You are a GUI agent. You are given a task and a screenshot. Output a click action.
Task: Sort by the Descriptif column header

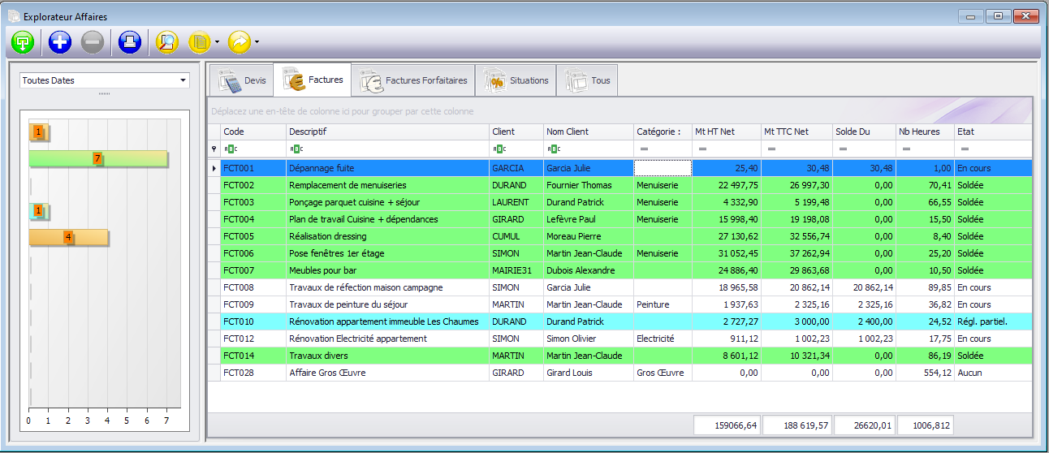coord(387,132)
